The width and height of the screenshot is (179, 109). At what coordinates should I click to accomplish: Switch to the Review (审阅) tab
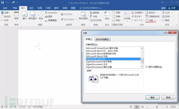(65, 8)
